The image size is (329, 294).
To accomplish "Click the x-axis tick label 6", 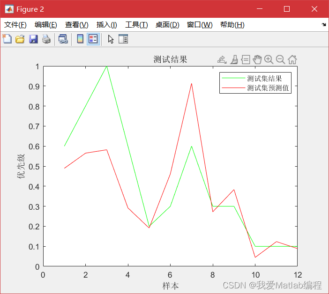I will pyautogui.click(x=170, y=275).
